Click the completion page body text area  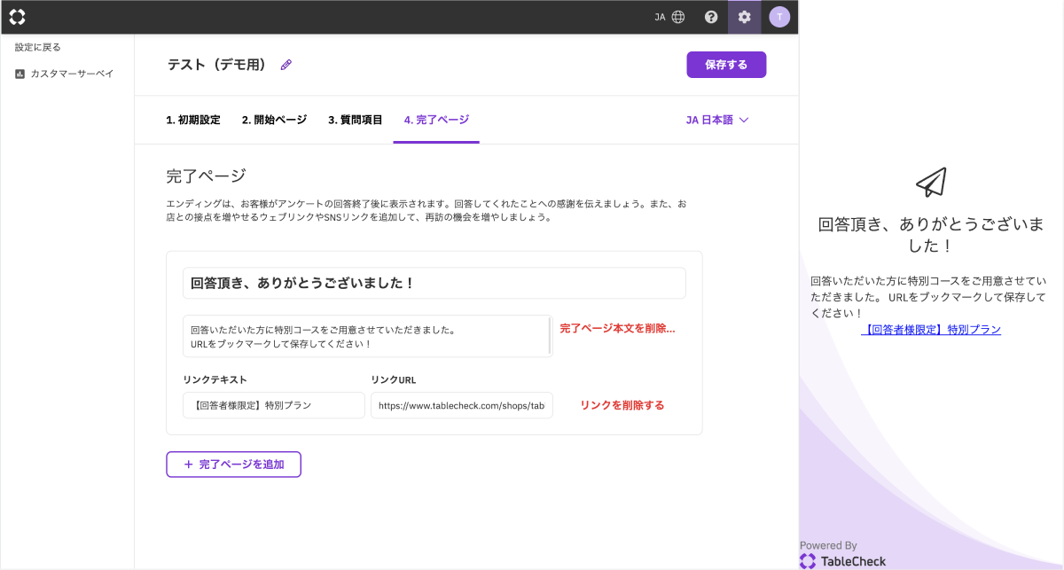point(367,336)
